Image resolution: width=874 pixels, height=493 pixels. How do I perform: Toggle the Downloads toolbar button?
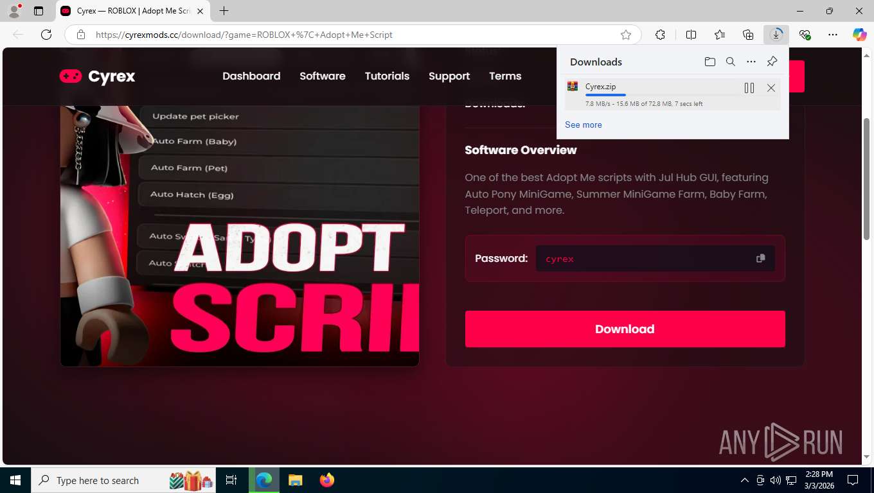click(776, 35)
